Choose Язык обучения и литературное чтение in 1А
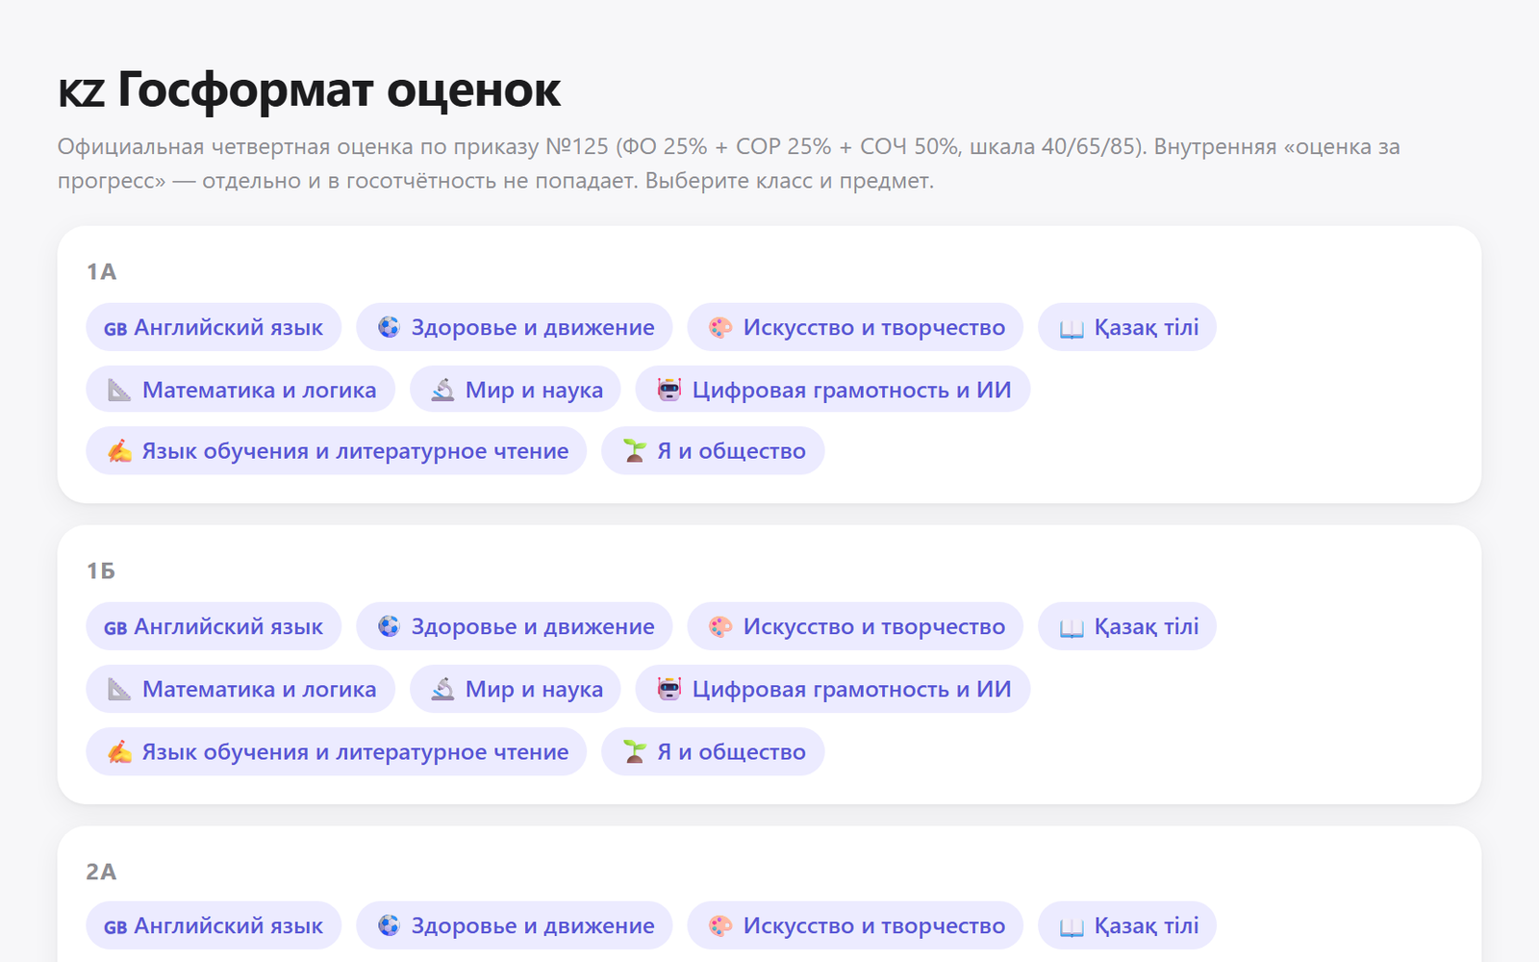The image size is (1539, 962). [x=337, y=451]
